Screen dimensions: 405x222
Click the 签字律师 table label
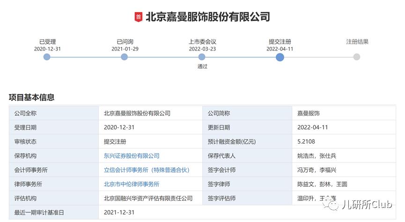tap(219, 184)
